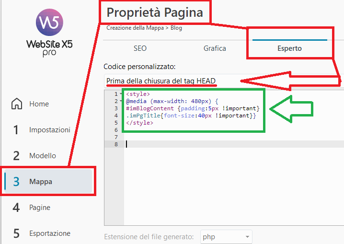Select the Esperto tab
The image size is (344, 244).
tap(289, 48)
